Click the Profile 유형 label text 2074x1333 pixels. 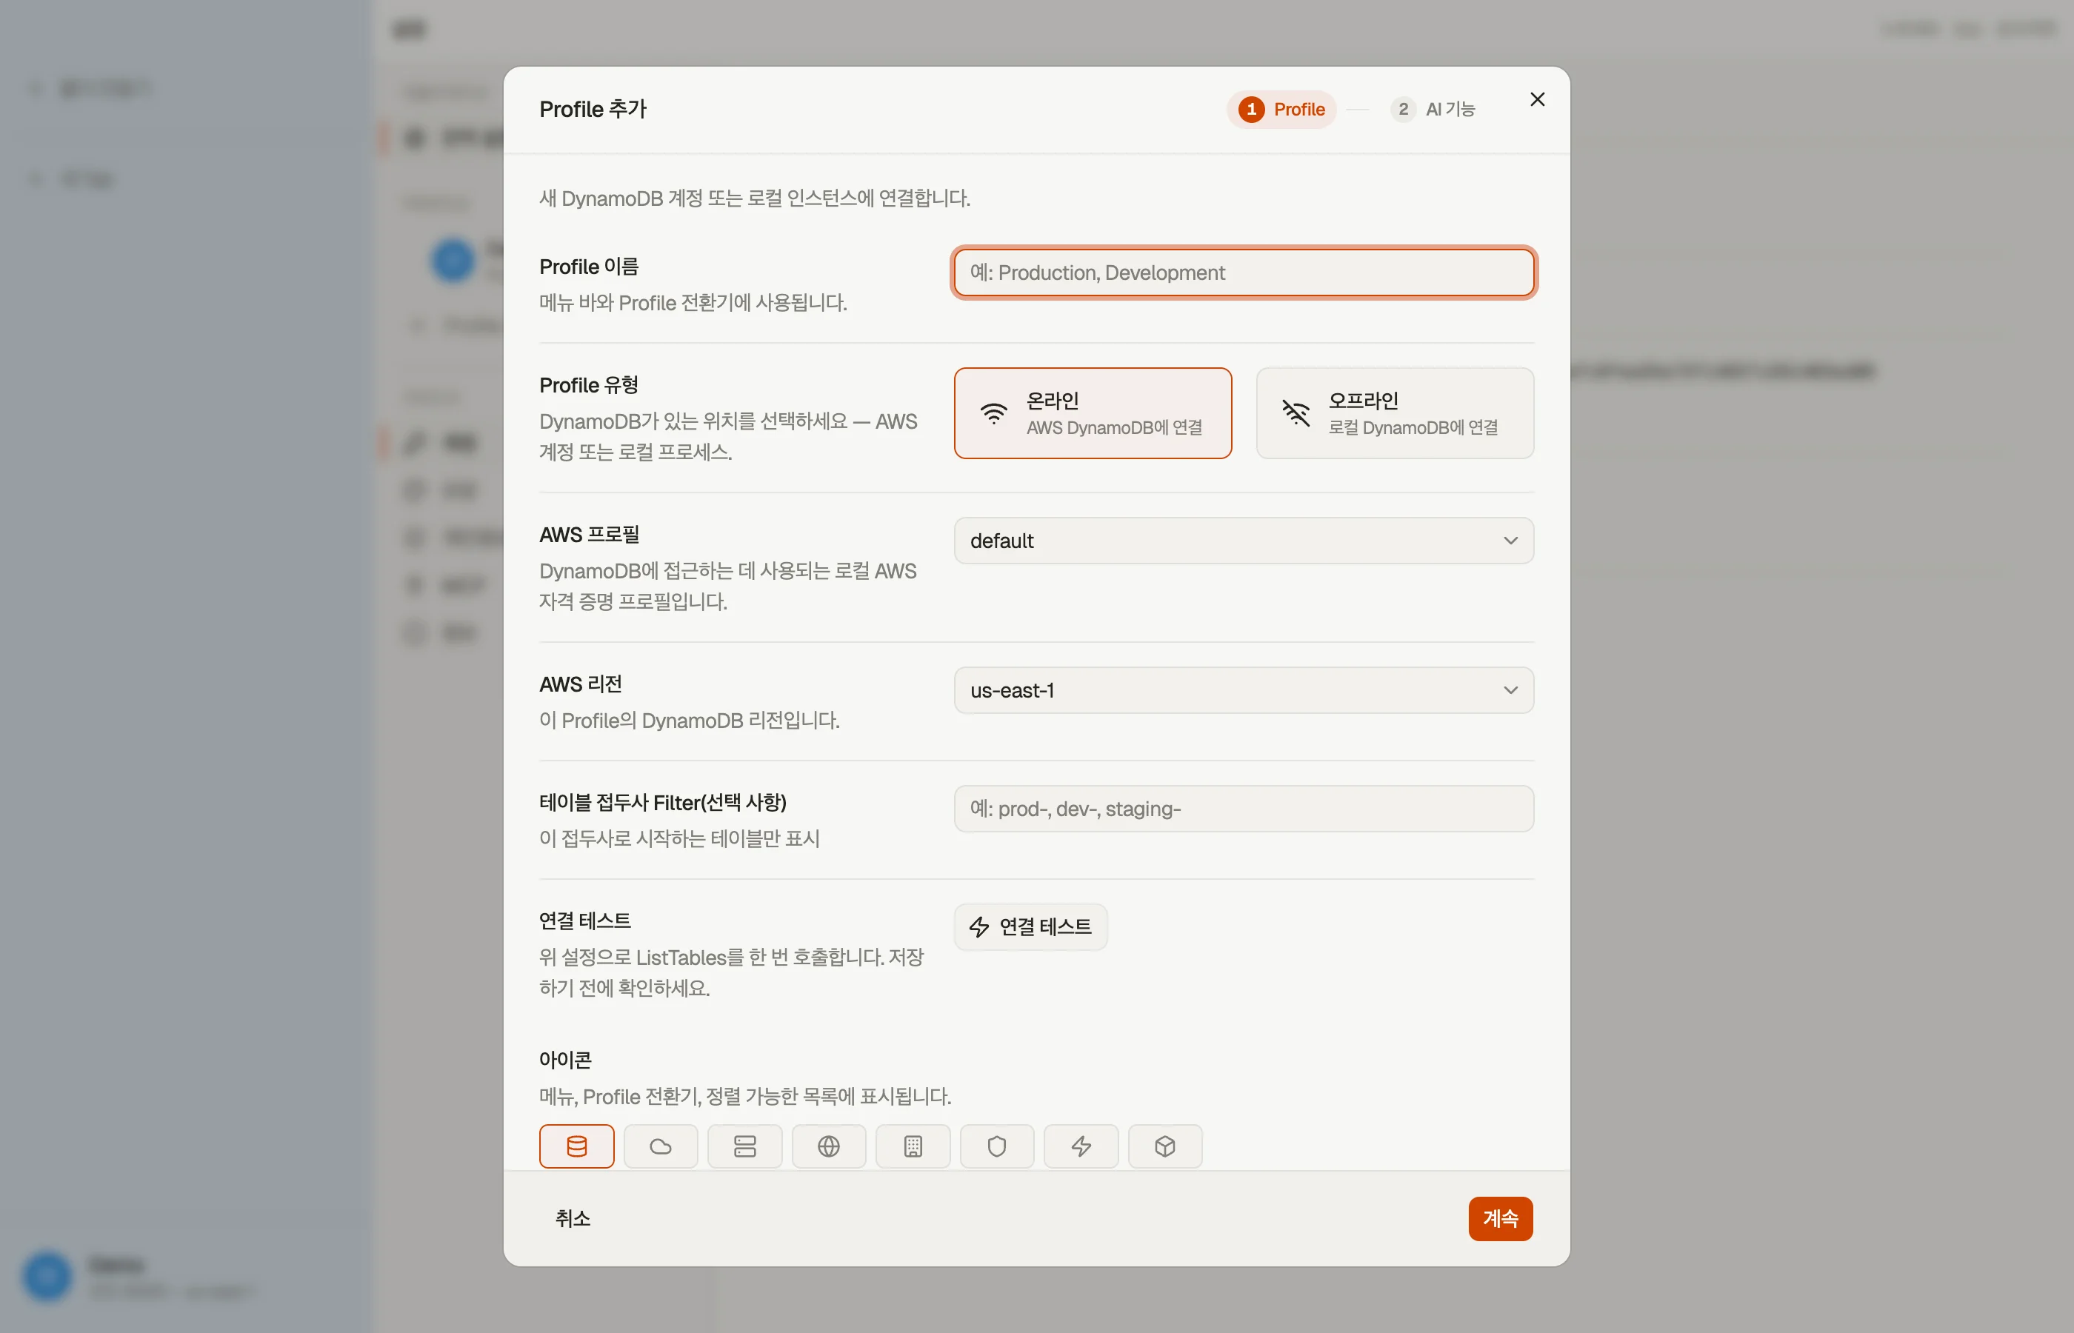click(589, 385)
